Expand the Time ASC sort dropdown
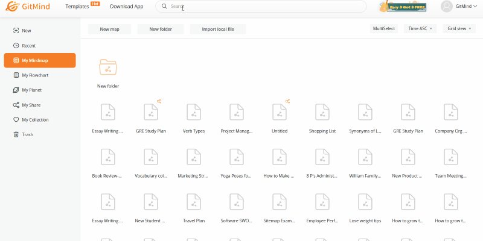 click(x=420, y=29)
